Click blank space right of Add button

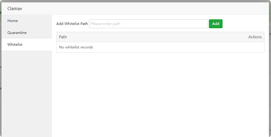[x=244, y=24]
